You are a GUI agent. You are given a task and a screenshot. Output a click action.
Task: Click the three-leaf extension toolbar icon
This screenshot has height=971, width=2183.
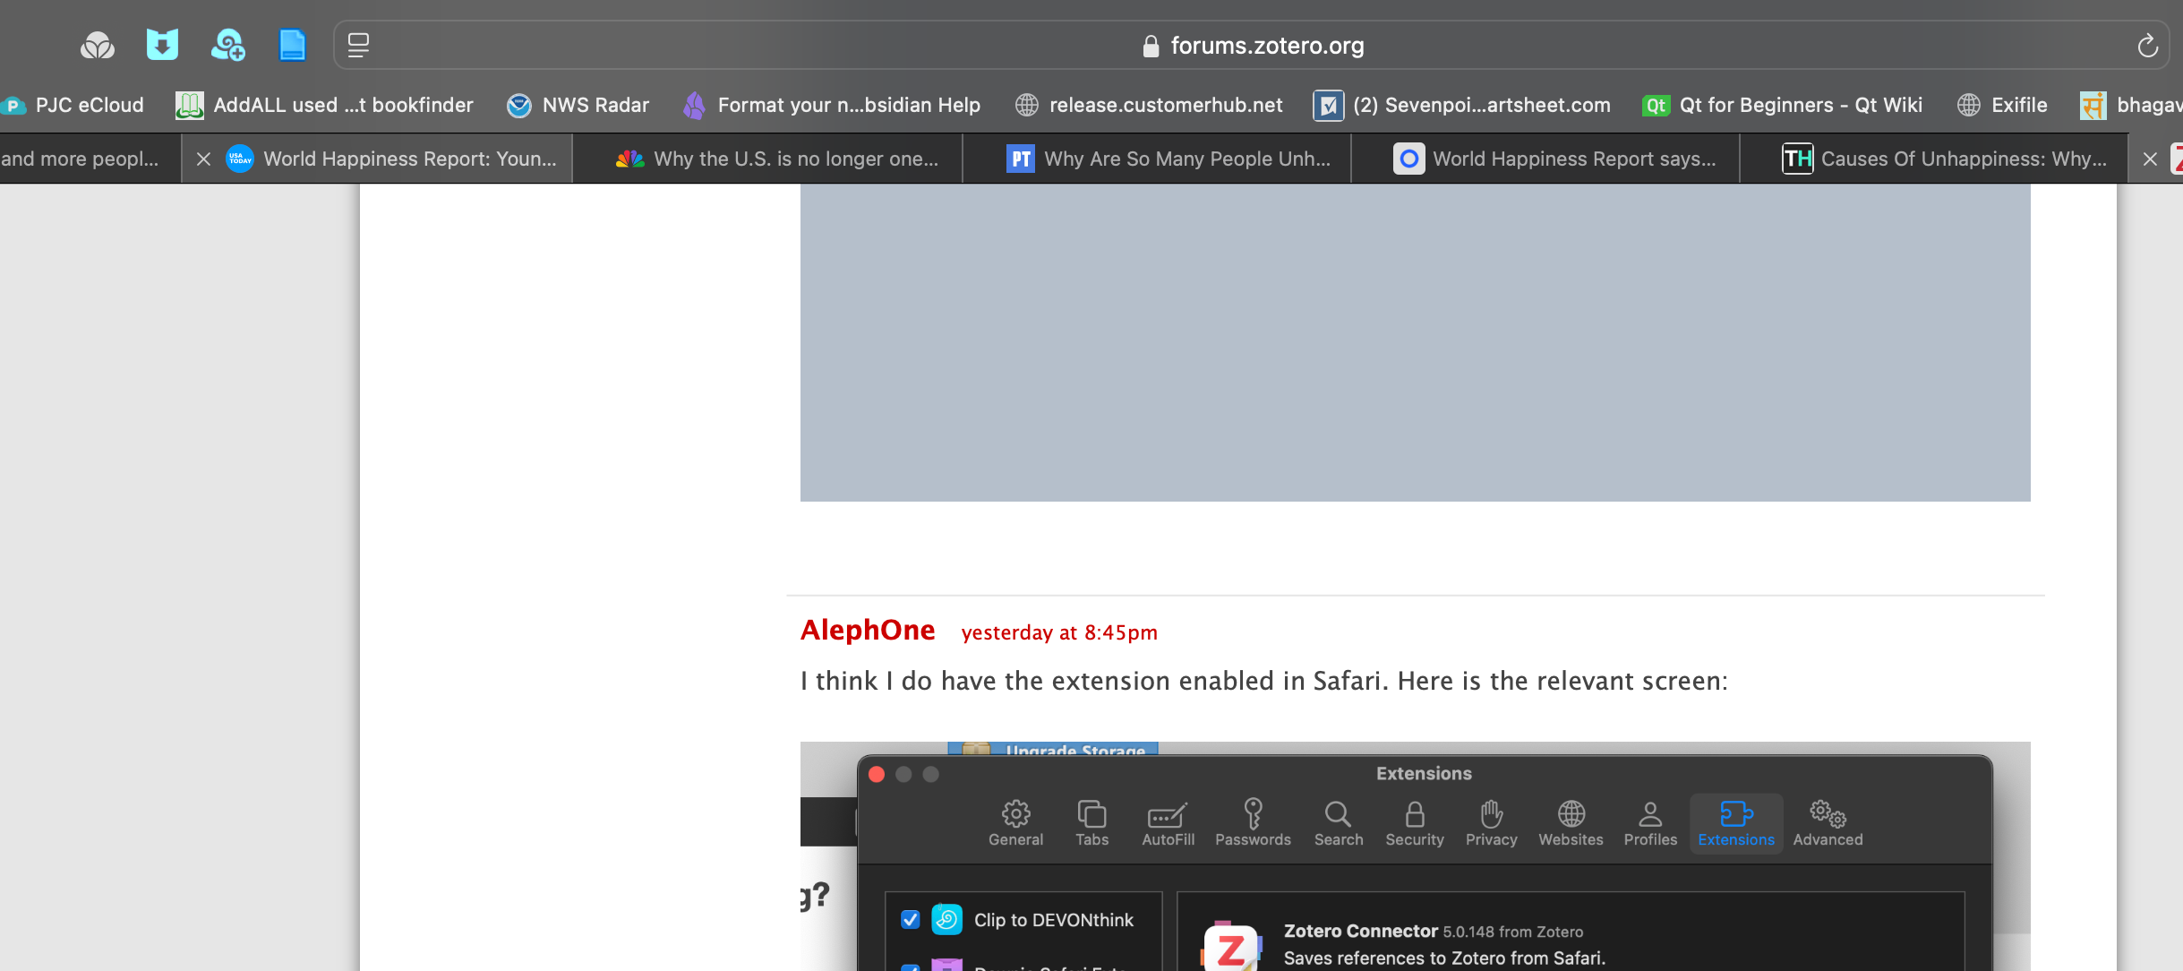(98, 45)
